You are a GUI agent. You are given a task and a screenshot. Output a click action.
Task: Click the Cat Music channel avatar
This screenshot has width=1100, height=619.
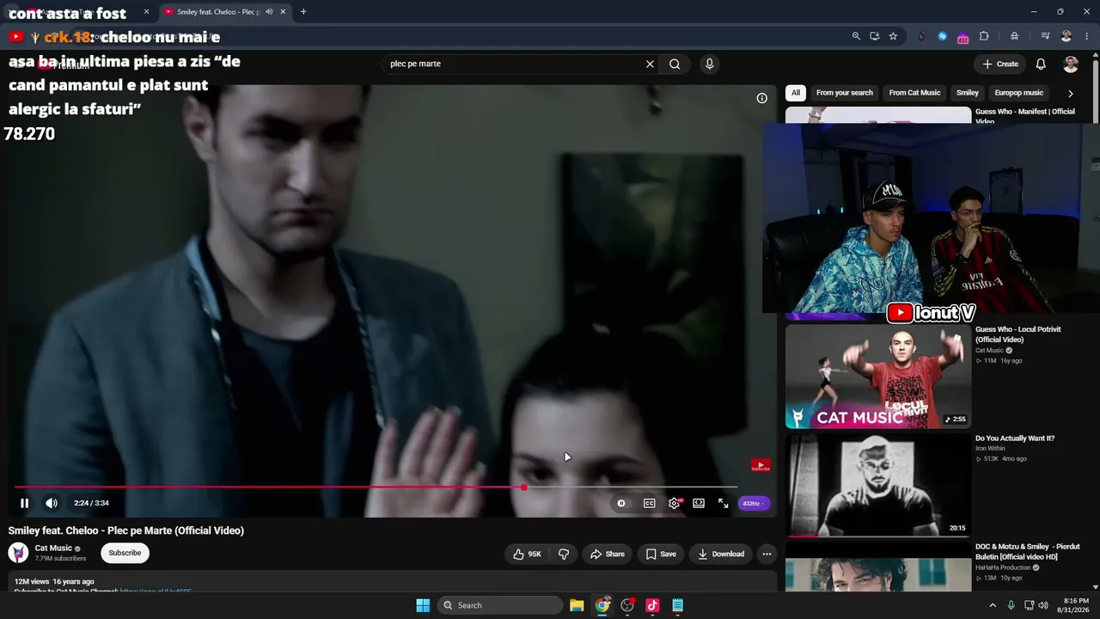18,553
